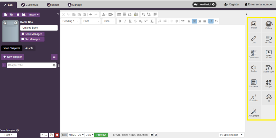This screenshot has width=276, height=138.
Task: Launch the AI Content generator
Action: point(254,113)
